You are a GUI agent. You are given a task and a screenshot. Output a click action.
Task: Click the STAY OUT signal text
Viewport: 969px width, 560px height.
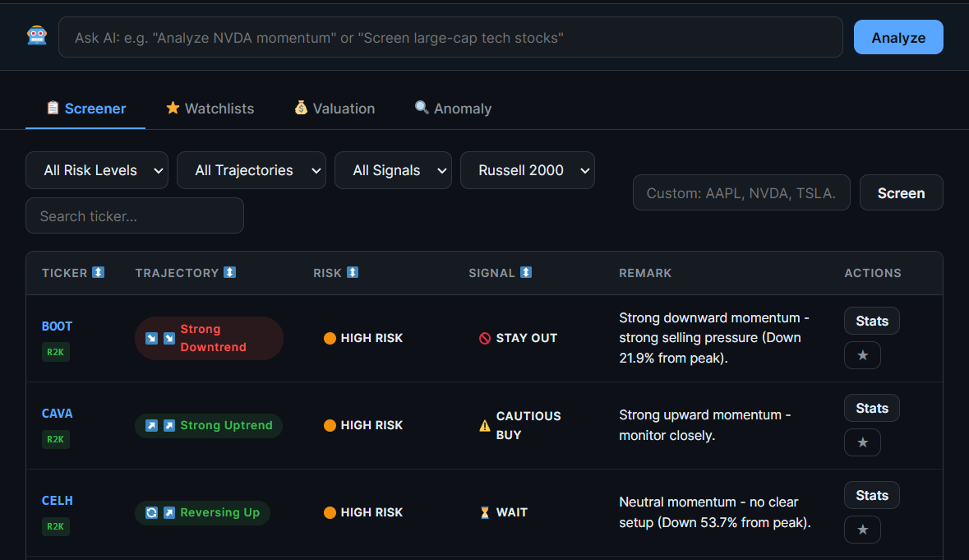pos(527,338)
